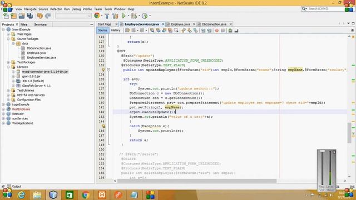
Task: Collapse the method fold at line 133
Action: pos(108,70)
